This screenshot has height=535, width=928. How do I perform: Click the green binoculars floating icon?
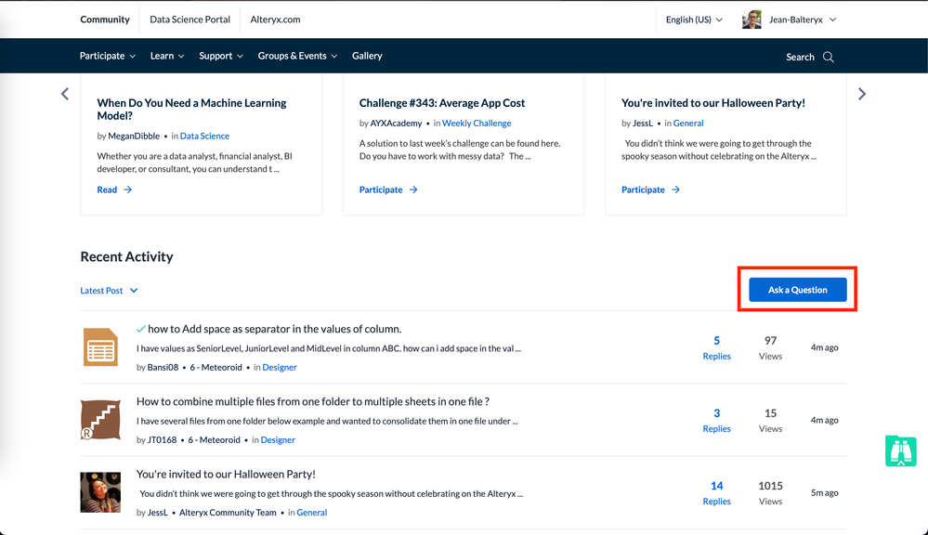click(x=900, y=451)
